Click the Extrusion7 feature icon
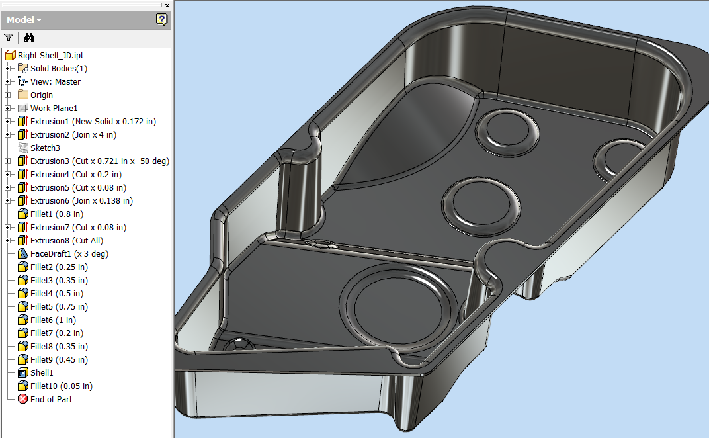 pyautogui.click(x=23, y=227)
